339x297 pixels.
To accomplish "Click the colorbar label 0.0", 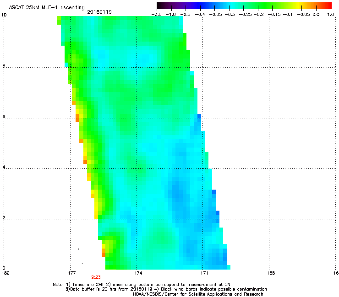I will pos(316,15).
